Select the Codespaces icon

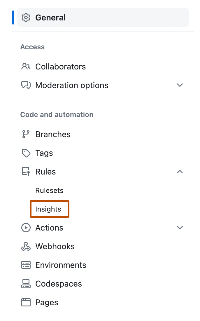pyautogui.click(x=26, y=284)
